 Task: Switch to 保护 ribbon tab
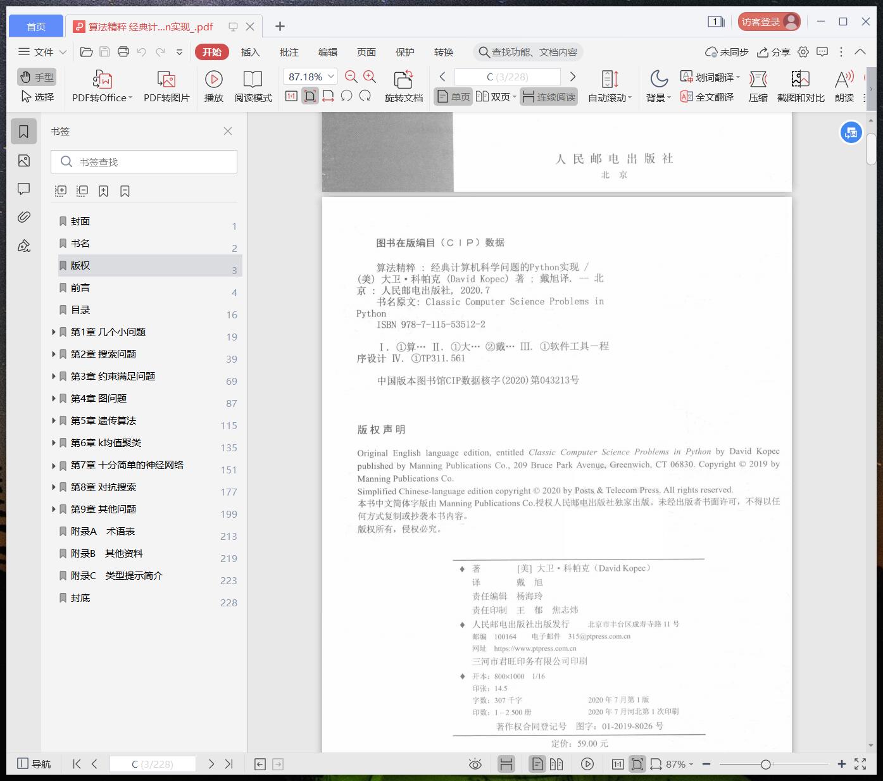(x=405, y=52)
